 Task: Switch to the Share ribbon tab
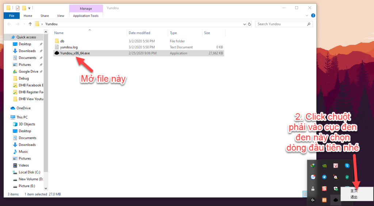45,15
